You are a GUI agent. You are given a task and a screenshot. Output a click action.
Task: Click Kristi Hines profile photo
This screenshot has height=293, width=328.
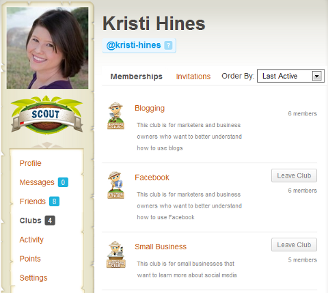pos(47,48)
